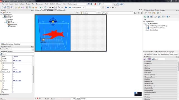Click the blue Help question mark icon
The image size is (179, 100).
click(x=66, y=7)
